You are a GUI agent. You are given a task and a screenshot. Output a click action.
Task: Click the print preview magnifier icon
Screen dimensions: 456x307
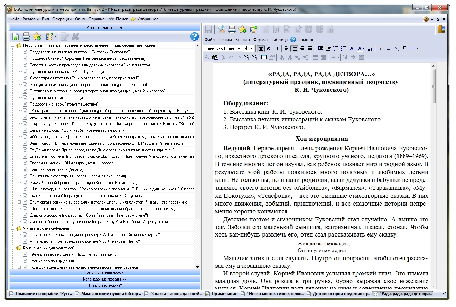point(221,29)
